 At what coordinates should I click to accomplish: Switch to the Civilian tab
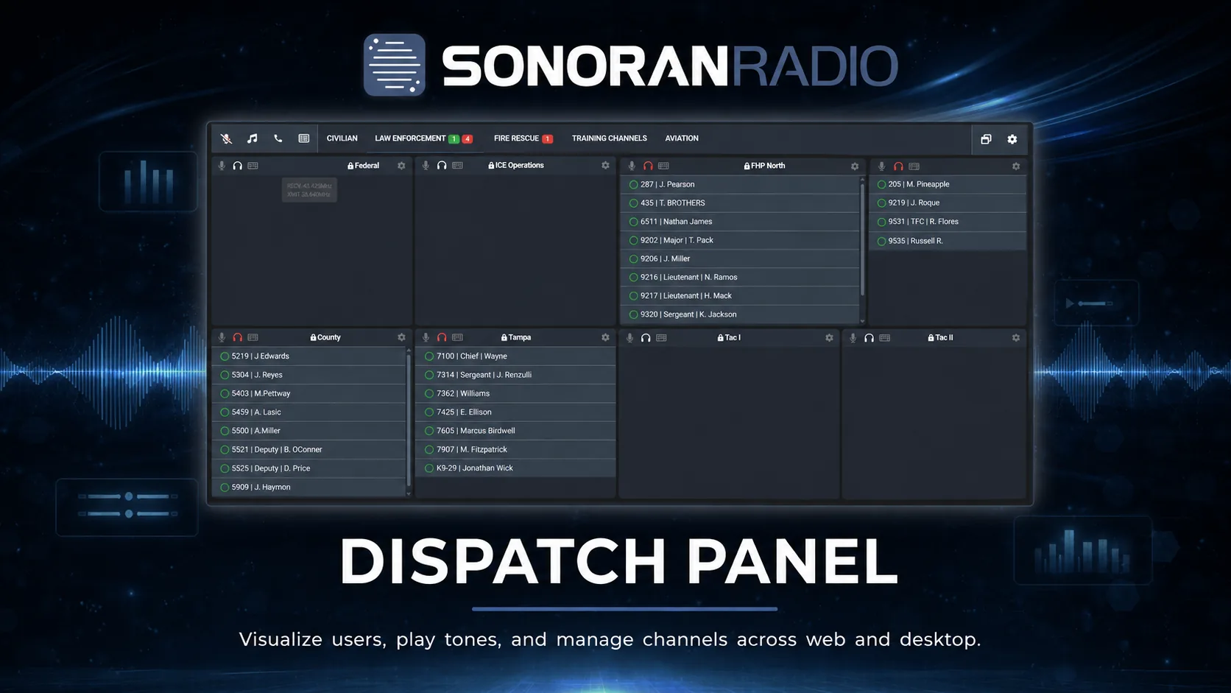click(x=342, y=138)
